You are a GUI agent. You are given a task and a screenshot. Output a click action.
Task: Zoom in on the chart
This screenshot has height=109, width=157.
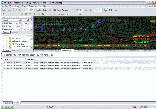coord(86,10)
